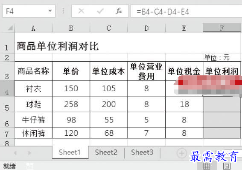Select the cell with value 55
Image resolution: width=242 pixels, height=170 pixels.
[x=109, y=120]
